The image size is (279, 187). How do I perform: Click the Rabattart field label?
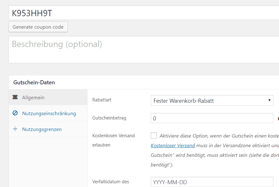point(102,100)
